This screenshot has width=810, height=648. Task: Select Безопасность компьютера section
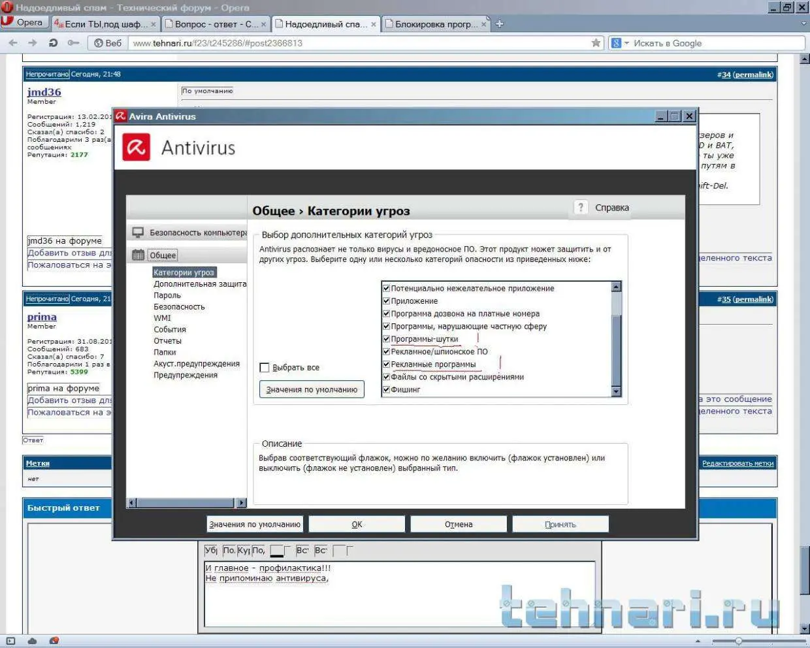tap(198, 233)
